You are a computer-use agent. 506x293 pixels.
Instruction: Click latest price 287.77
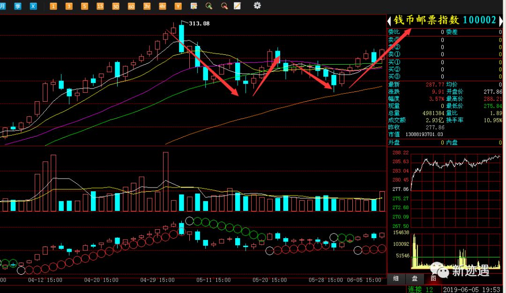click(435, 85)
